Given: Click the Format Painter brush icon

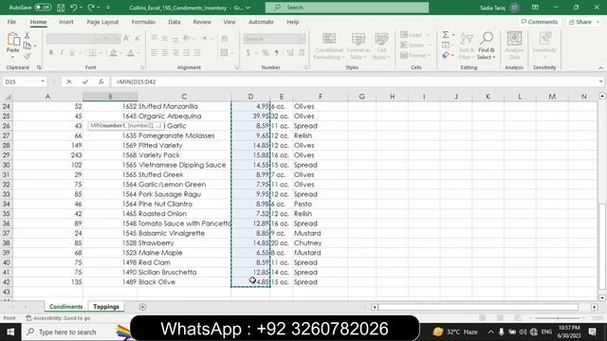Looking at the screenshot, I should point(28,56).
